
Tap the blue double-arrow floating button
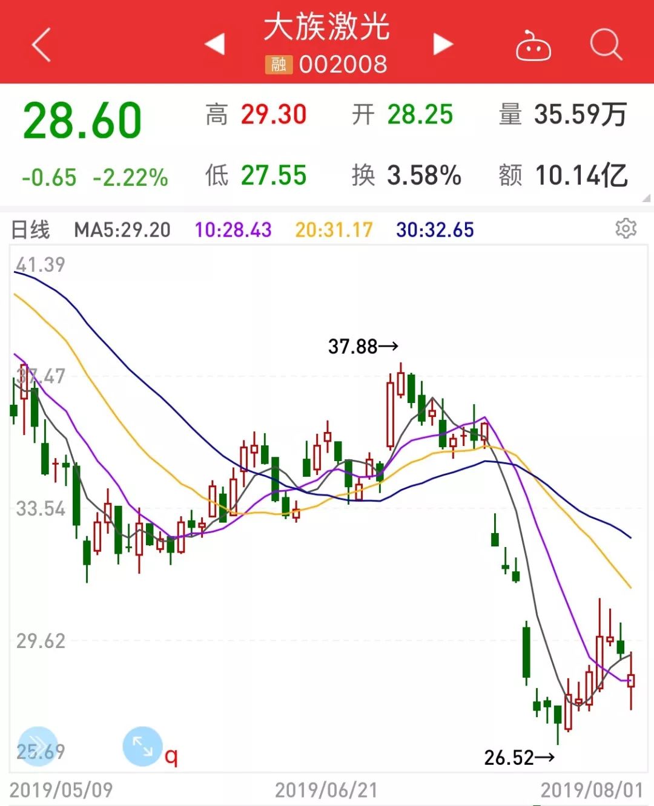(38, 746)
